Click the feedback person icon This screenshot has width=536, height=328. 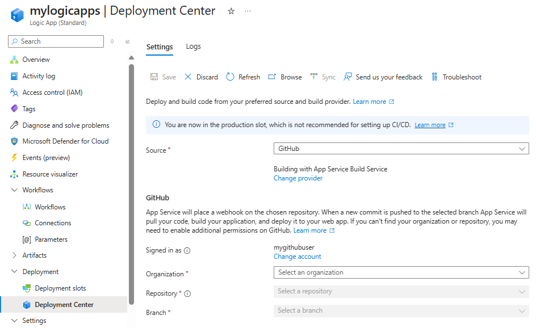347,77
